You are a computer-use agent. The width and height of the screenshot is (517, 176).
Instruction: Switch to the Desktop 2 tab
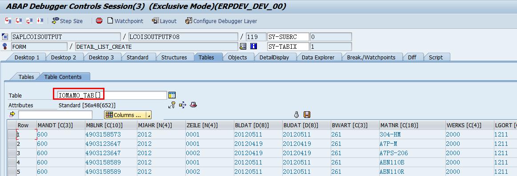(x=63, y=57)
